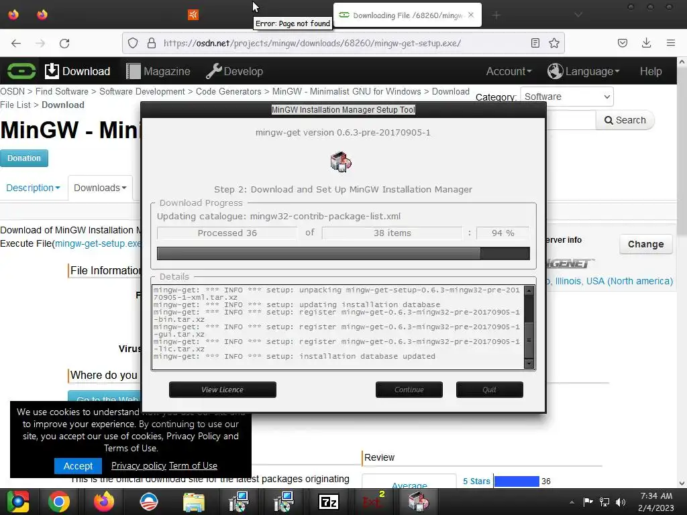Open the Develop section
This screenshot has width=687, height=515.
(234, 71)
